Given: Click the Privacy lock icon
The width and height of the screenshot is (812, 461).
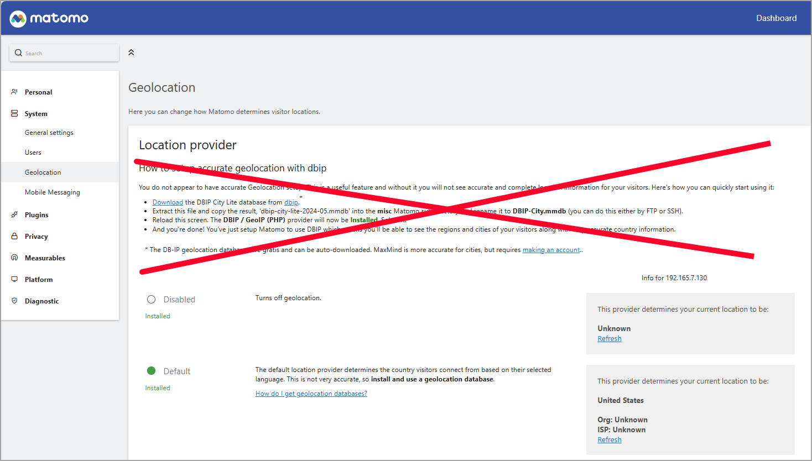Looking at the screenshot, I should 14,236.
